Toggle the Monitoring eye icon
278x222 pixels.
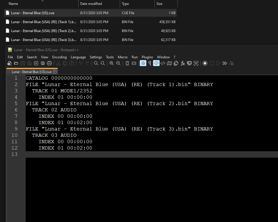tap(196, 63)
